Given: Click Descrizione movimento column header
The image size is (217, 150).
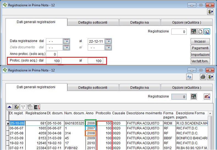Looking at the screenshot, I should pyautogui.click(x=144, y=115).
